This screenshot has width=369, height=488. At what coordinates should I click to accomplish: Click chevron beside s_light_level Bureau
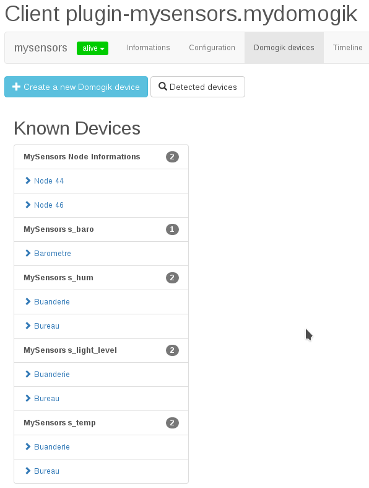28,398
